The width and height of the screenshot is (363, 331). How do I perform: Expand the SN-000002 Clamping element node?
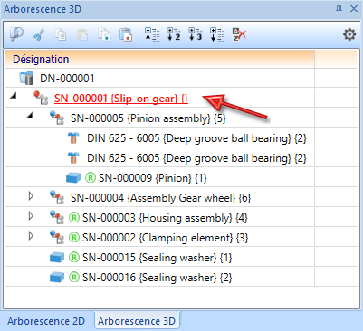coord(31,236)
